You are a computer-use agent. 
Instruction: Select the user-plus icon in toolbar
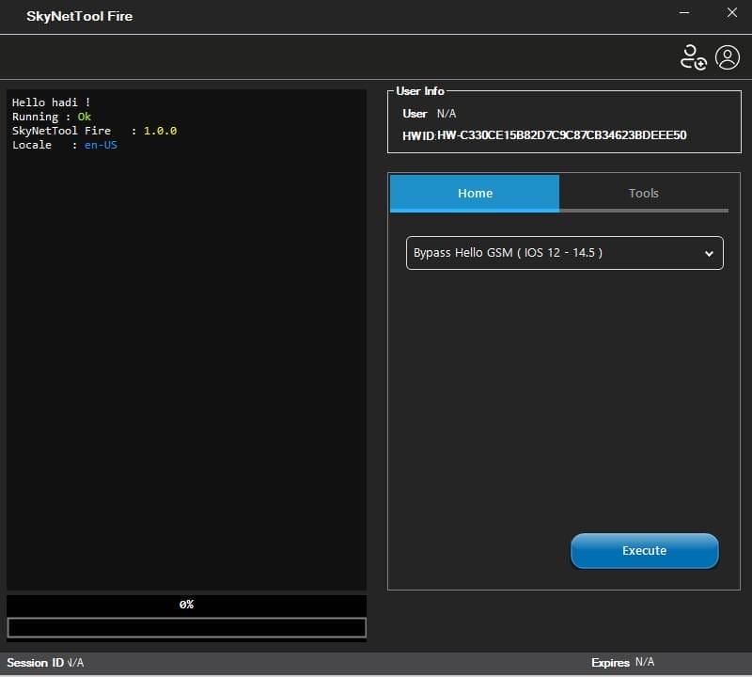[694, 56]
